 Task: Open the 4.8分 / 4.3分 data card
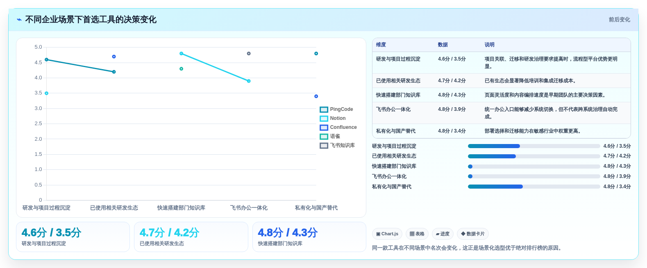pos(309,237)
